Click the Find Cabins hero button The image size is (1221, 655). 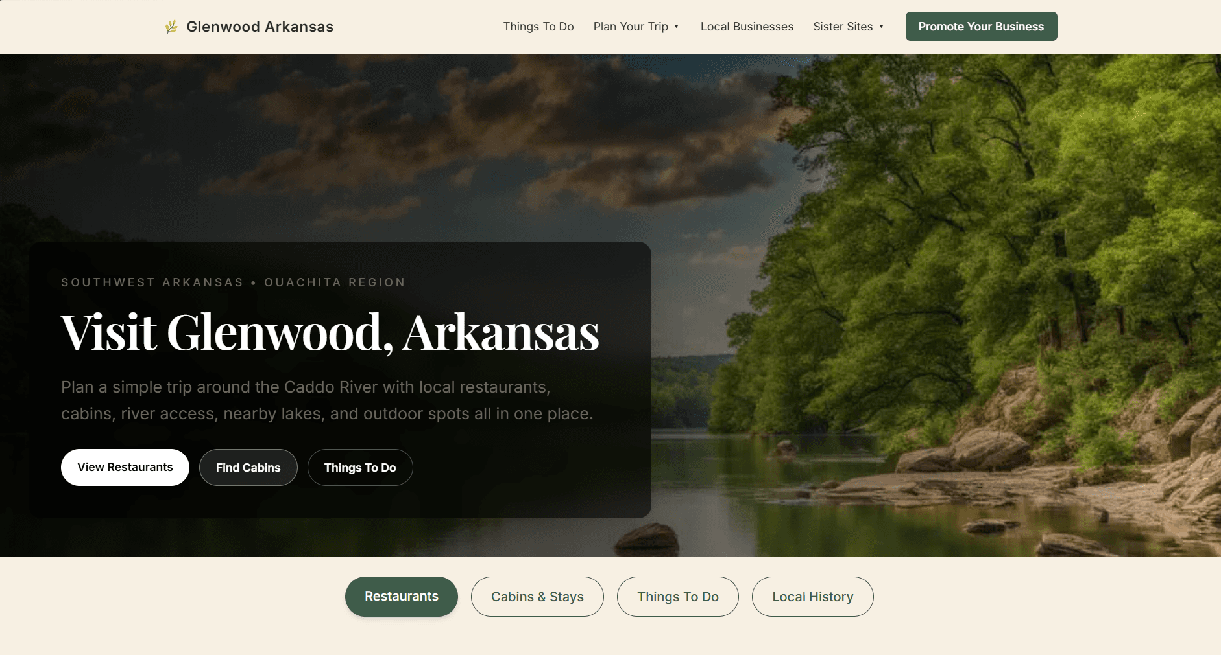248,468
